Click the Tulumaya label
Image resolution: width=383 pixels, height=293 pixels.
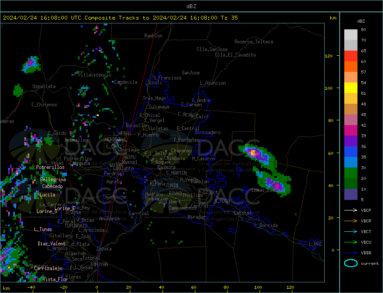click(159, 107)
